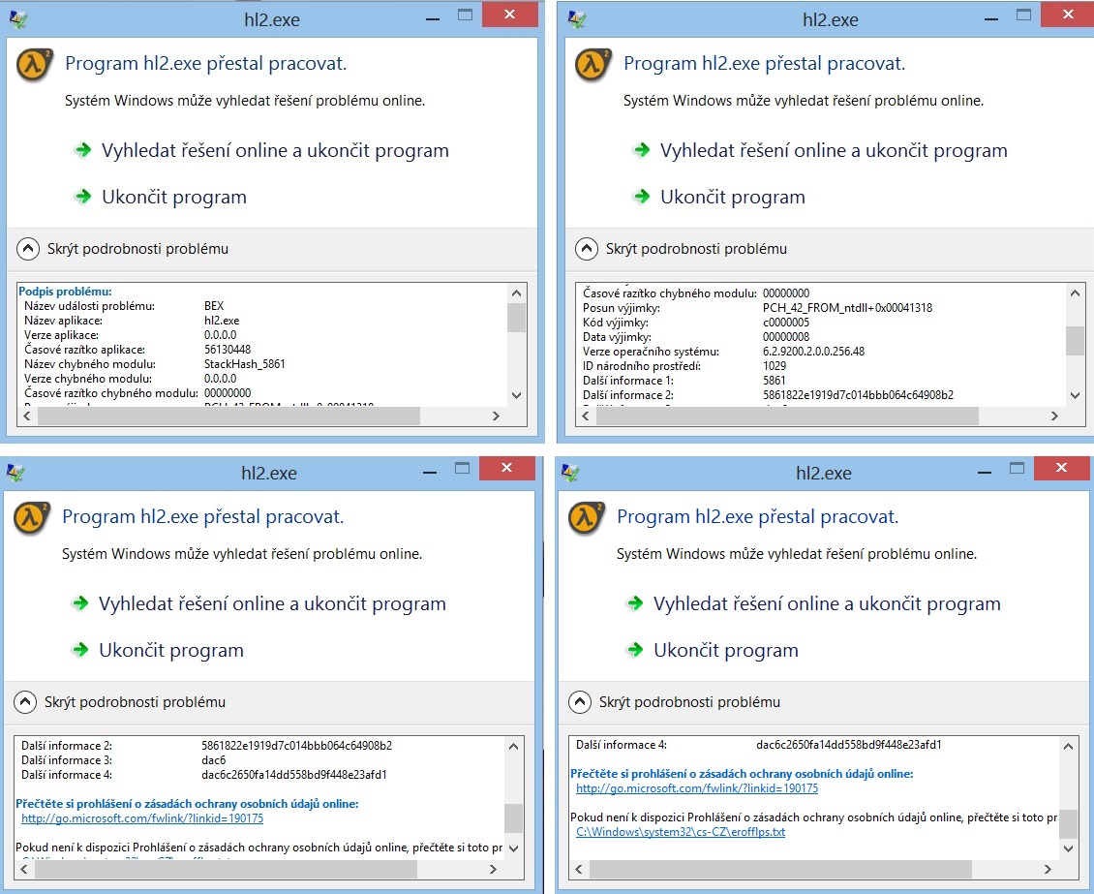The height and width of the screenshot is (894, 1094).
Task: Click the orange lambda icon in bottom-right dialog
Action: [x=587, y=518]
